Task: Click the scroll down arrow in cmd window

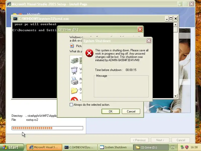Action: (175, 96)
